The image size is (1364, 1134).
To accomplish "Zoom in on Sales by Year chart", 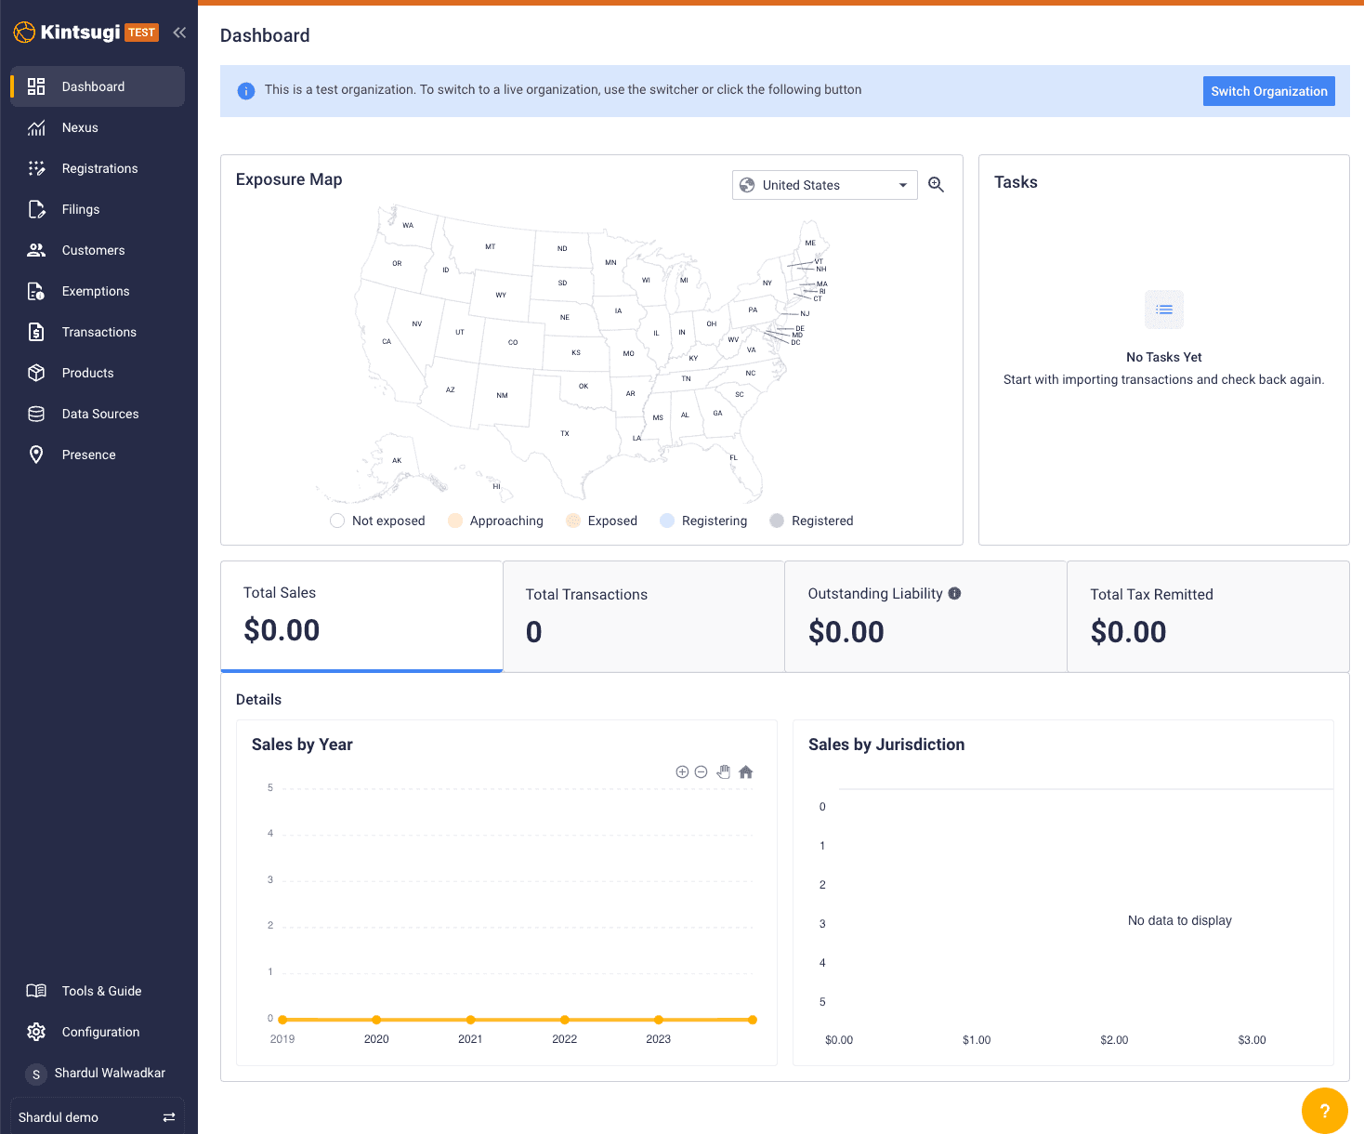I will click(x=682, y=771).
